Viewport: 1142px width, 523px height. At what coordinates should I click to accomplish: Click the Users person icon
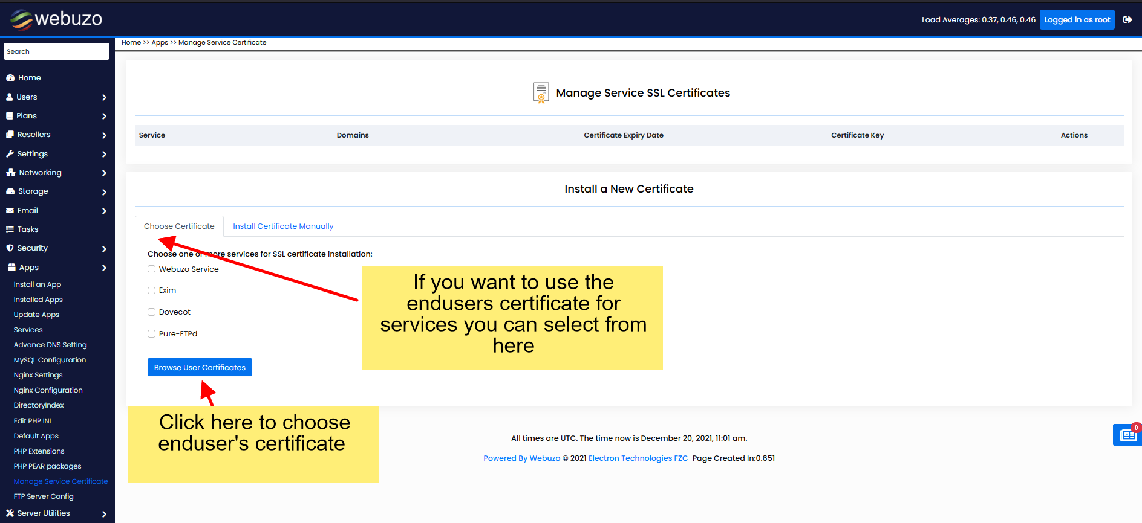tap(10, 97)
